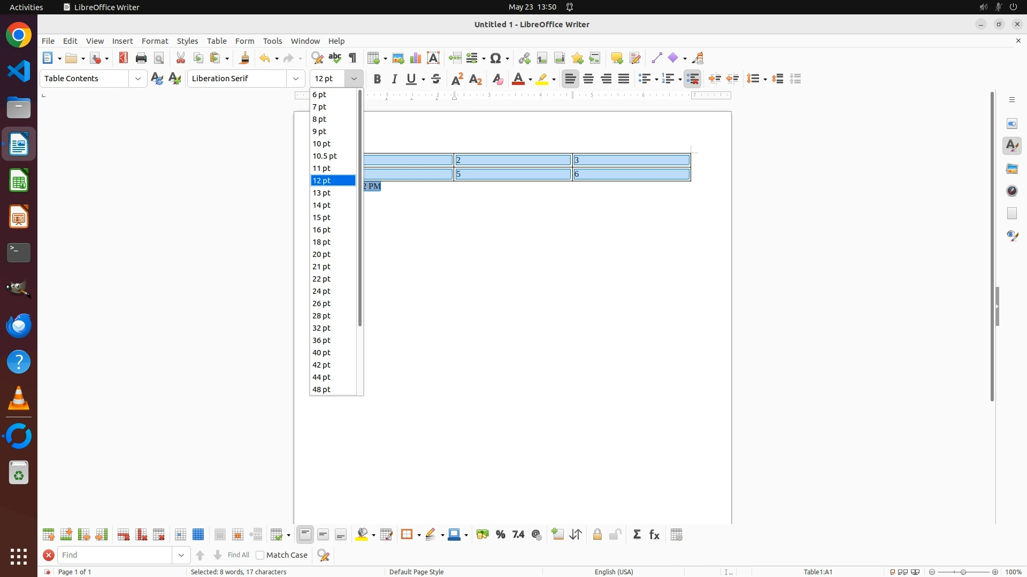
Task: Select 24 pt from the size list
Action: (322, 291)
